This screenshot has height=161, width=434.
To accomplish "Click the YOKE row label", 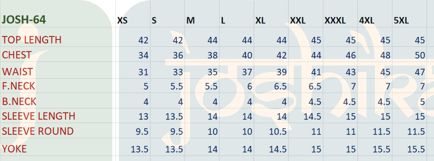I will (x=14, y=149).
